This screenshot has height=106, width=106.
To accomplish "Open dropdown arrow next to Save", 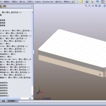I will pyautogui.click(x=90, y=2).
